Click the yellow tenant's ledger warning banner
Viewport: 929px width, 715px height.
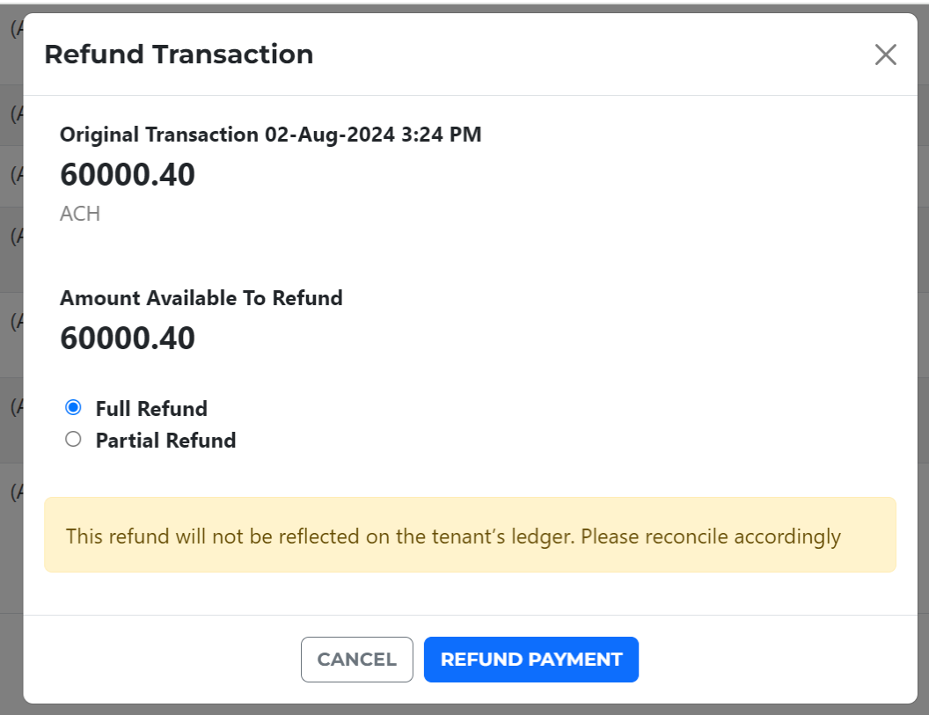(x=470, y=536)
